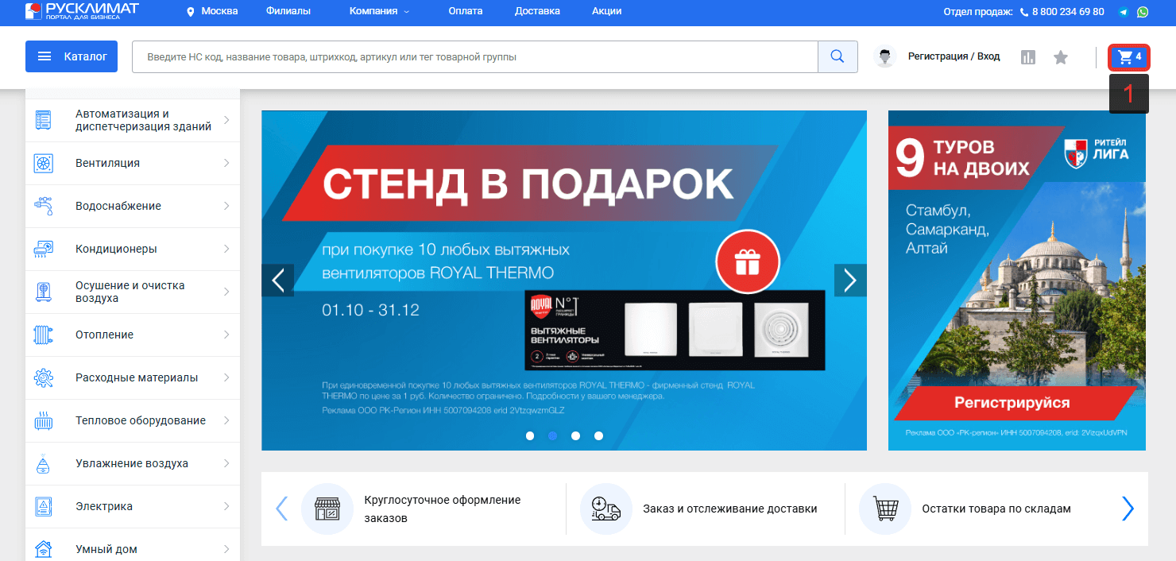Expand the Электрика category chevron
The height and width of the screenshot is (561, 1176).
(x=226, y=506)
